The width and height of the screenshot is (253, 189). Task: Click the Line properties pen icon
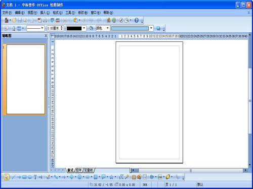coord(14,28)
